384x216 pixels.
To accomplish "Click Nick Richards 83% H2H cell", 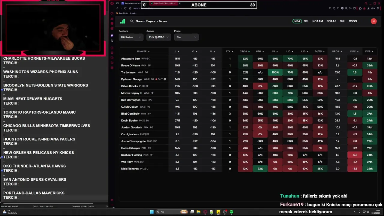I will [x=260, y=169].
